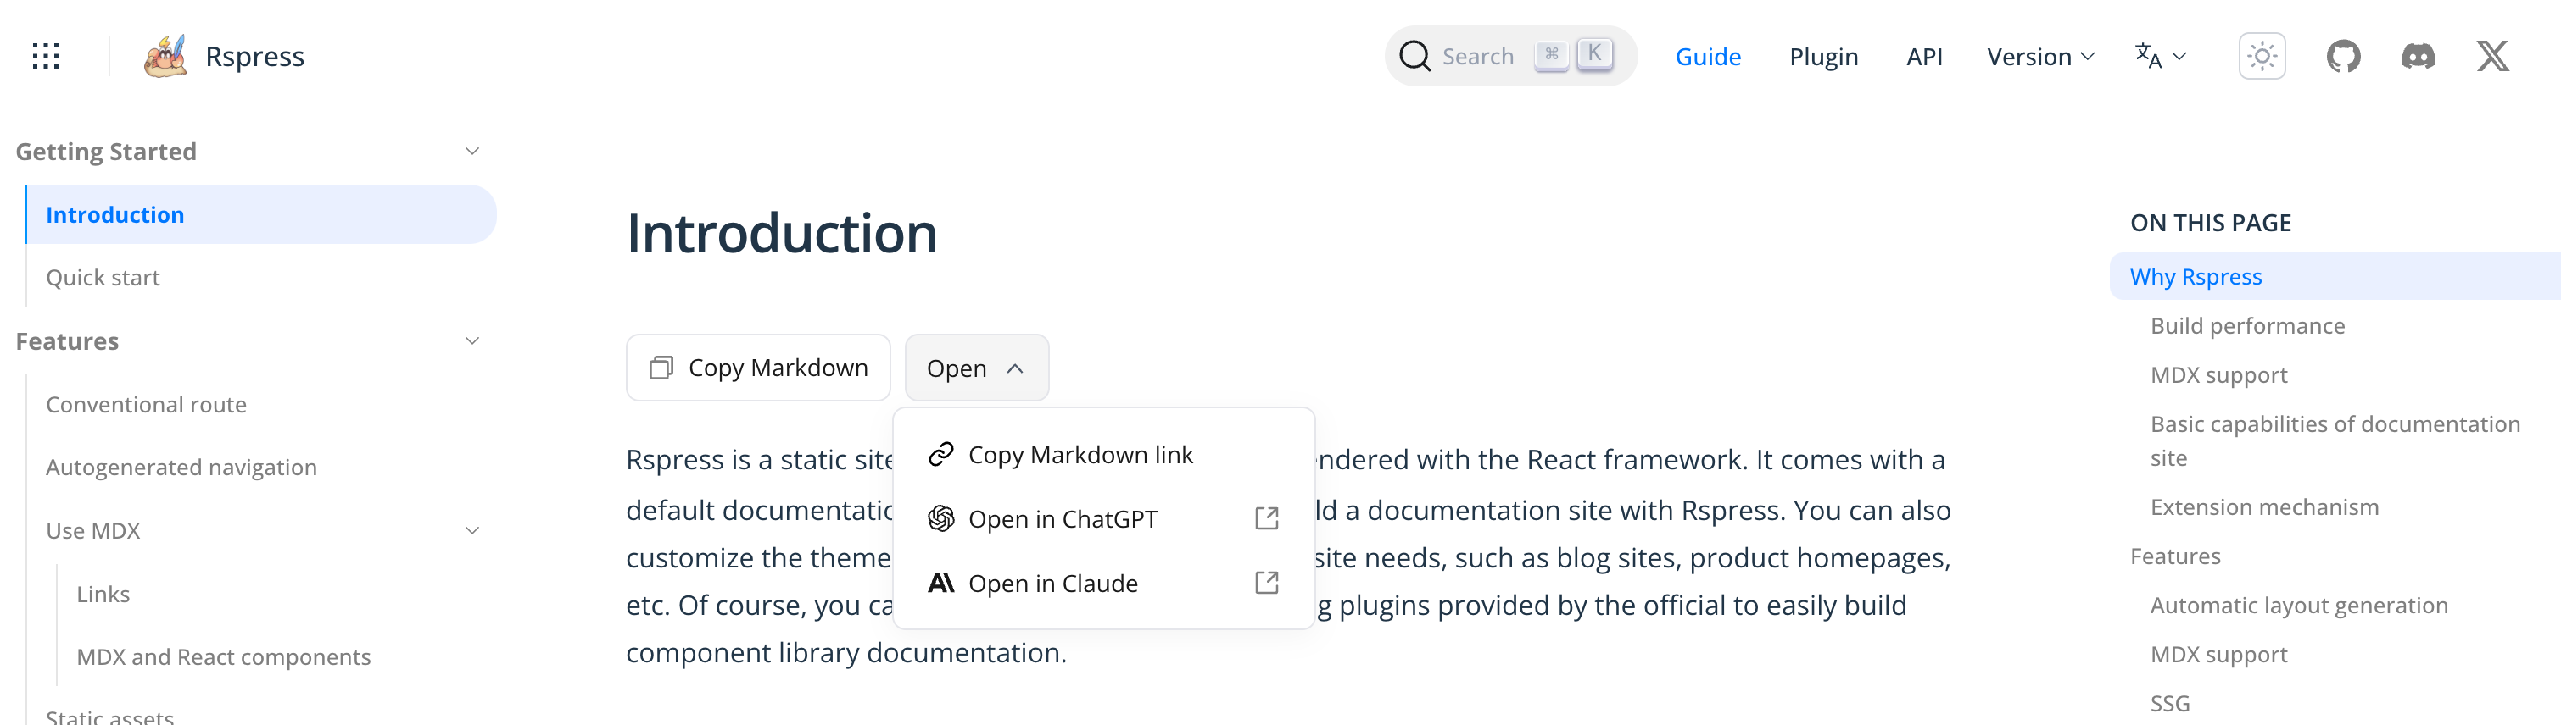Click the chain-link icon beside Copy Markdown link
The image size is (2561, 725).
940,455
